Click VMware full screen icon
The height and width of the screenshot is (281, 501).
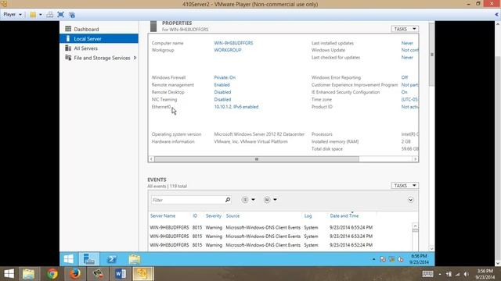[x=61, y=15]
